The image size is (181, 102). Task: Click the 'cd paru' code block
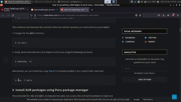click(64, 42)
